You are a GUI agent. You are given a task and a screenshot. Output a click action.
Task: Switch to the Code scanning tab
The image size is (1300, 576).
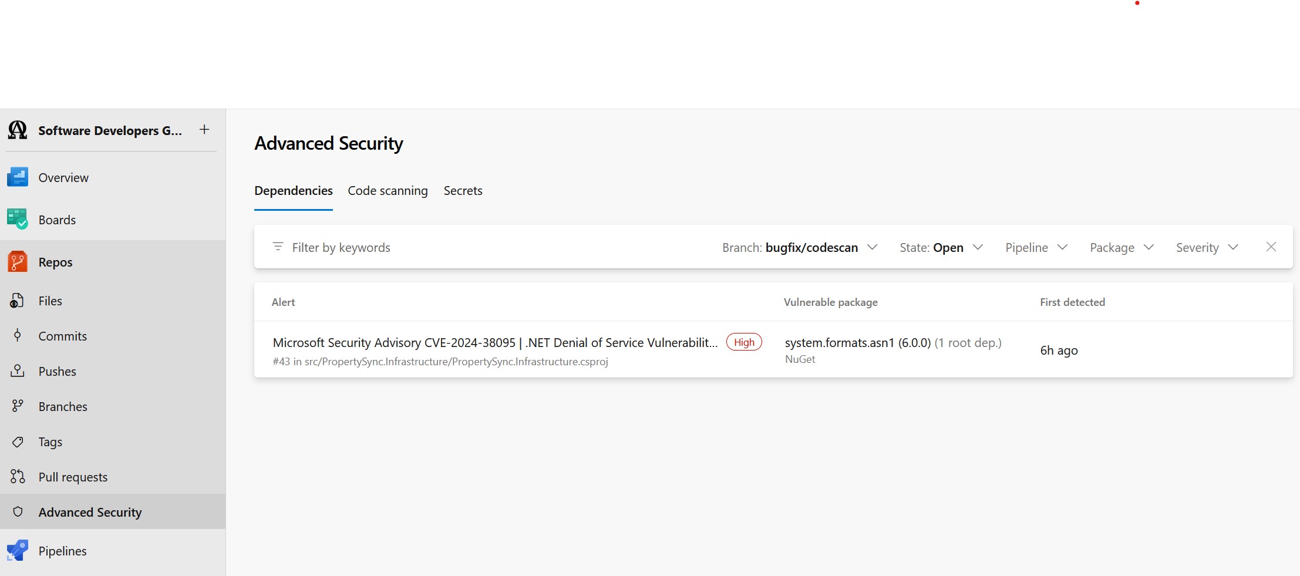tap(388, 191)
